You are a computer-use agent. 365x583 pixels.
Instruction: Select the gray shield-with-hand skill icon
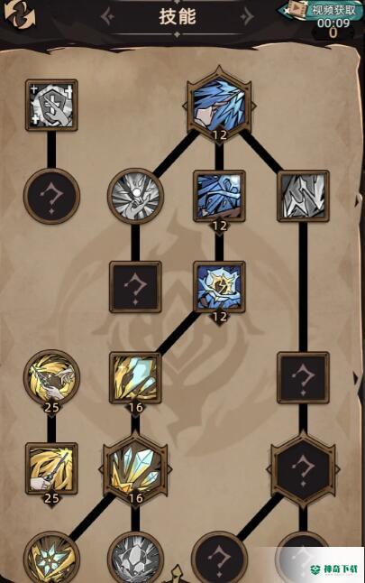click(51, 106)
